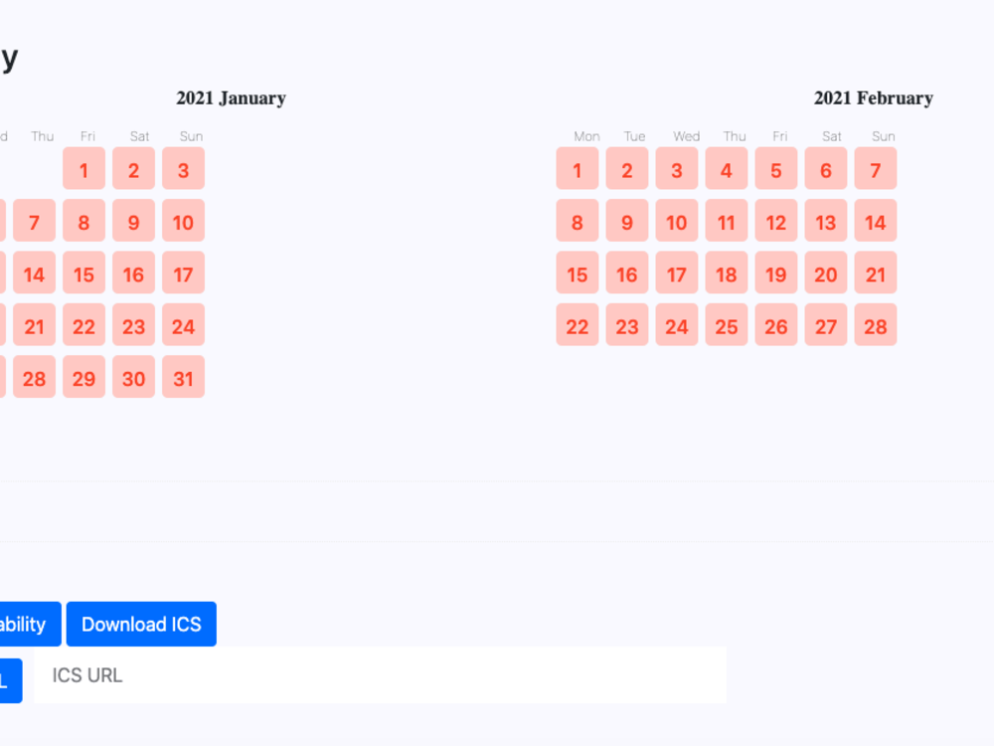Select February 26 date
The width and height of the screenshot is (994, 746).
pyautogui.click(x=776, y=325)
